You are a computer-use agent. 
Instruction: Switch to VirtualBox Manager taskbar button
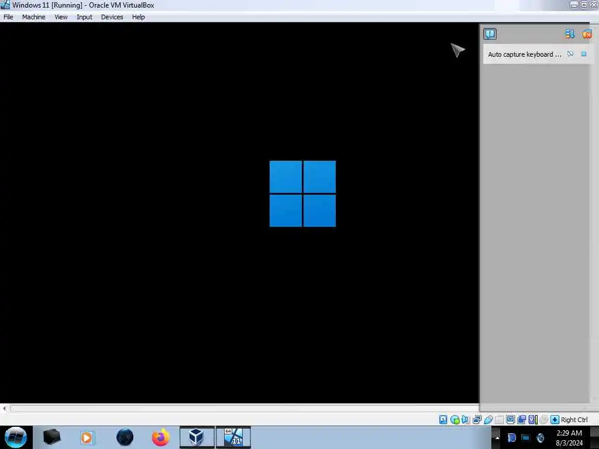pyautogui.click(x=197, y=437)
